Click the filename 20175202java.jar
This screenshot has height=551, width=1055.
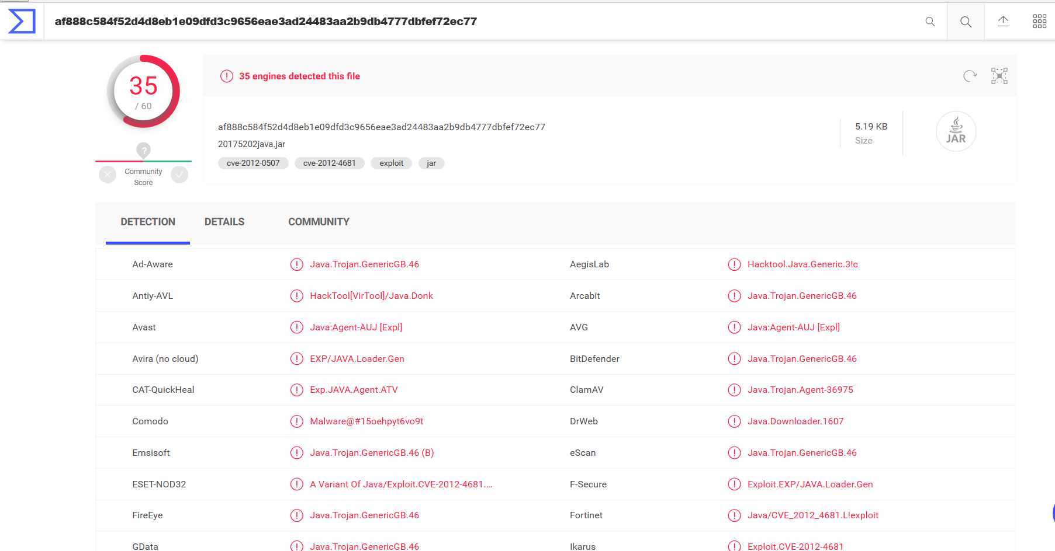coord(251,144)
